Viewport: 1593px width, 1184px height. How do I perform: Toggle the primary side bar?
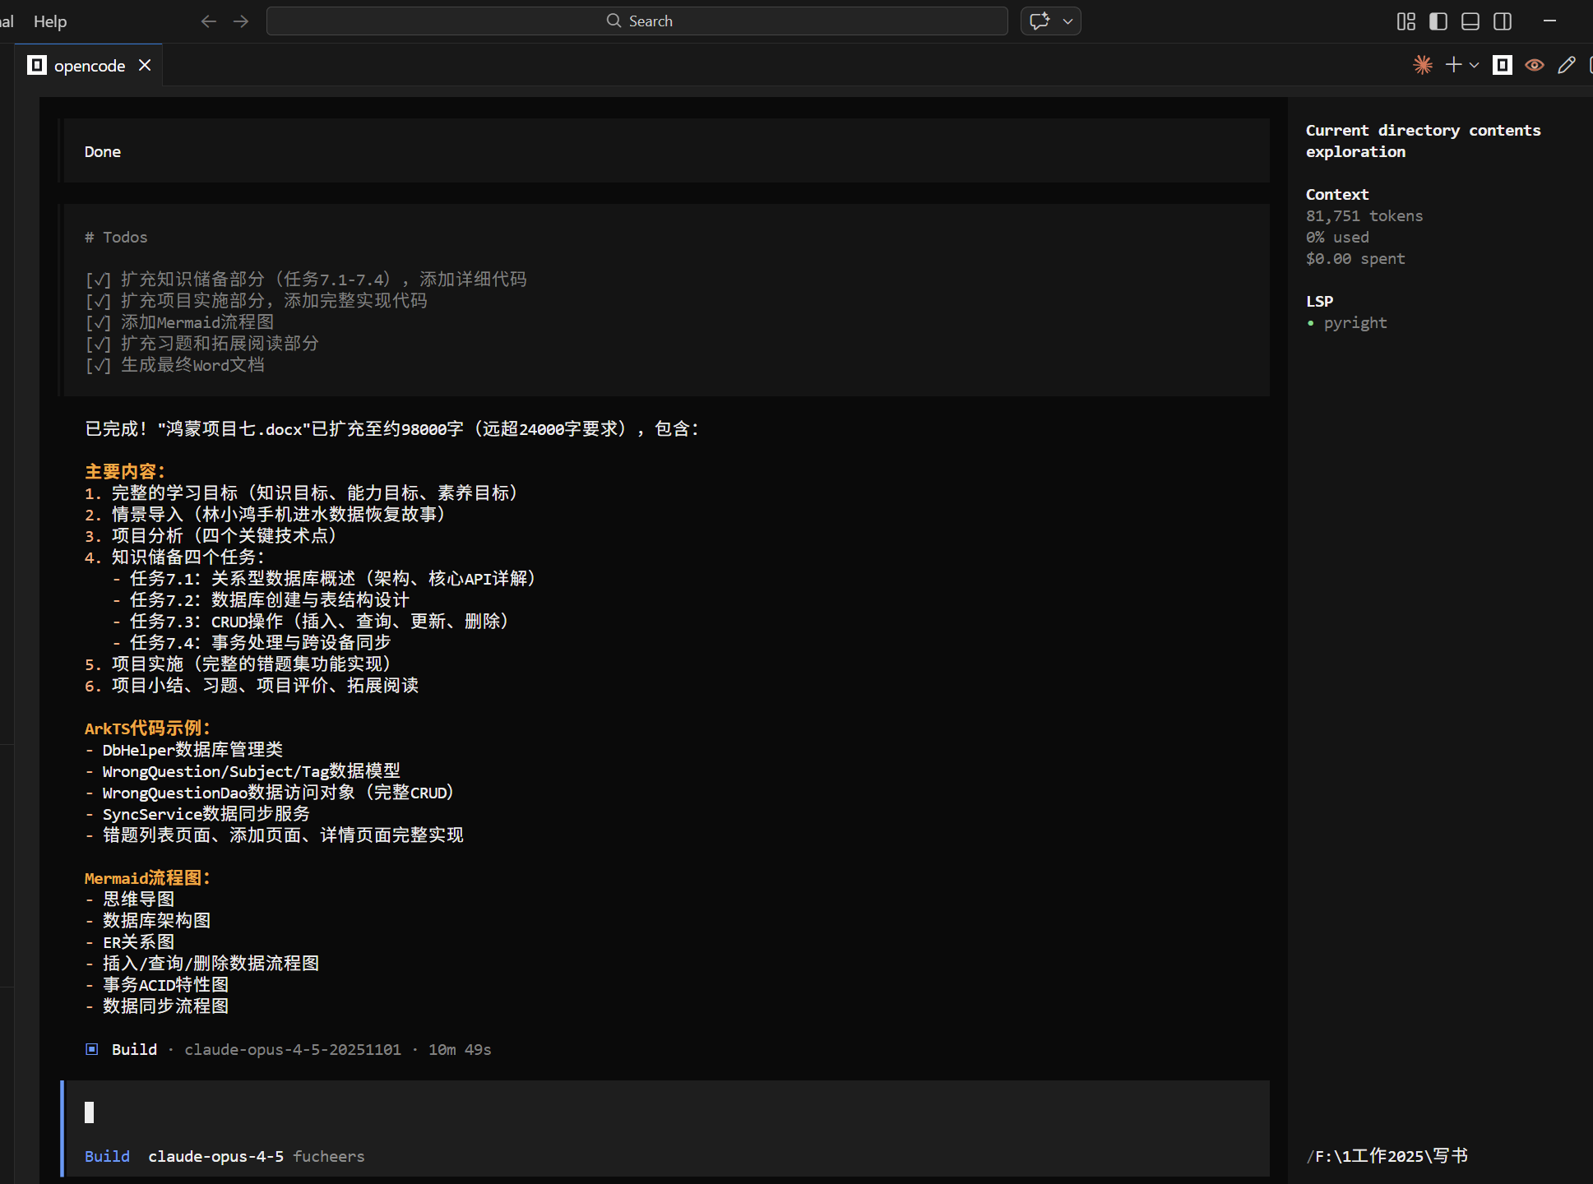coord(1438,21)
